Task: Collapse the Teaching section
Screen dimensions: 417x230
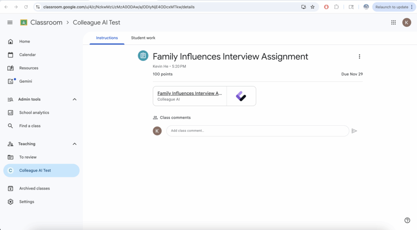Action: 75,144
